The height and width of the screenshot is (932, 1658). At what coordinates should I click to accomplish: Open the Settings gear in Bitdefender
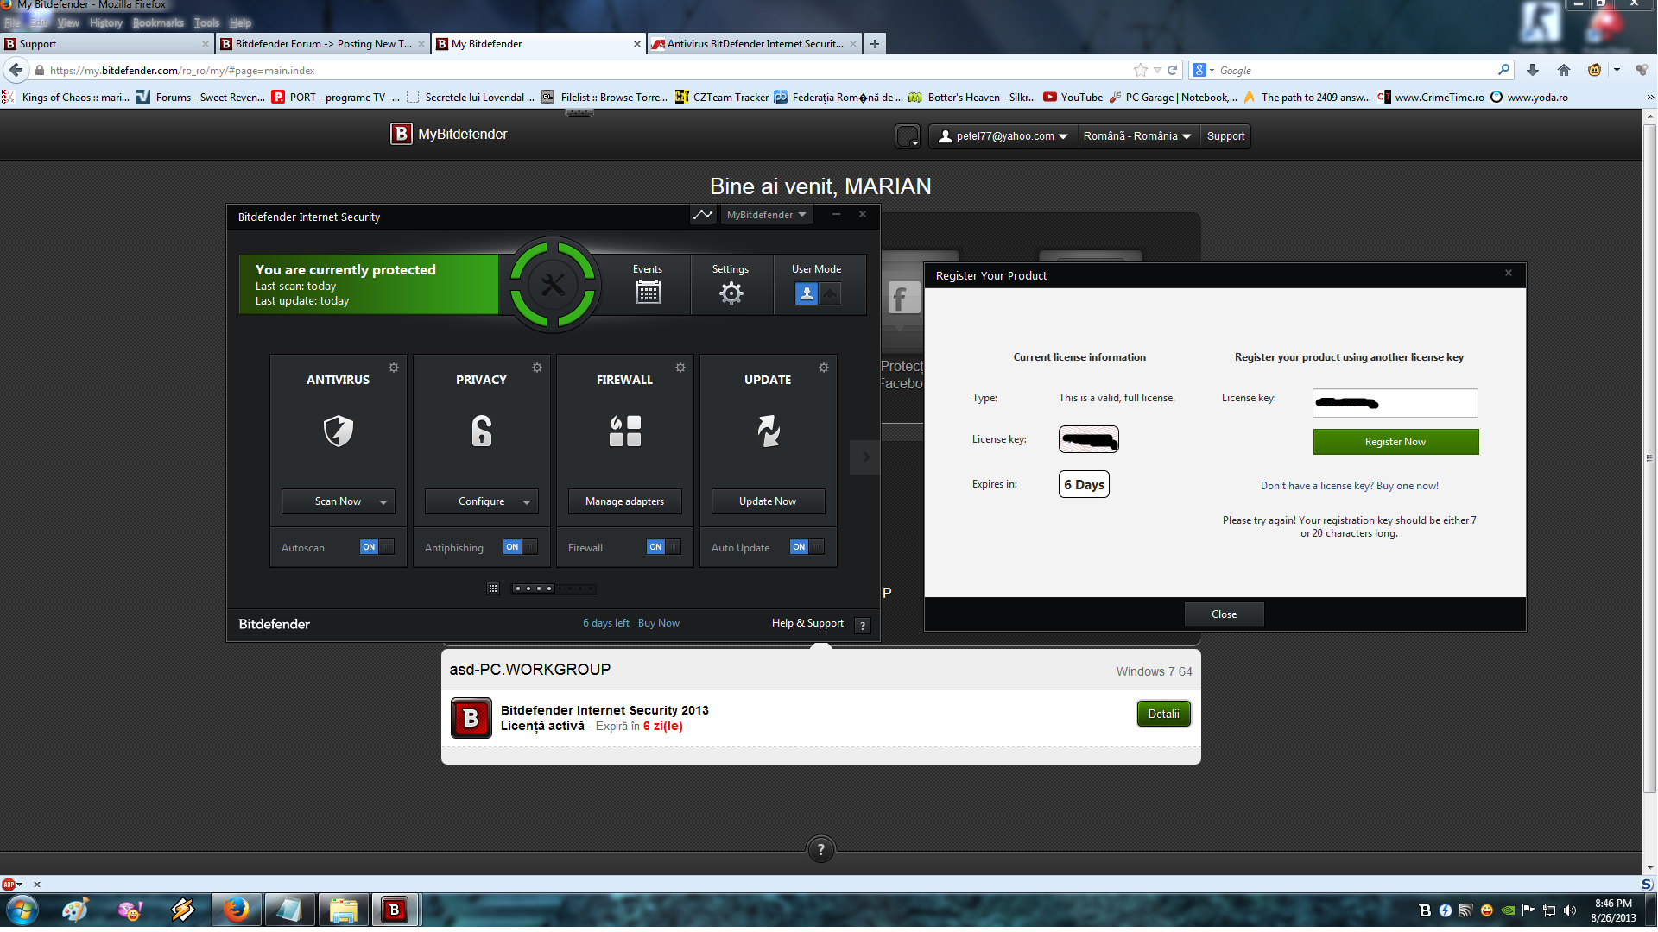click(x=731, y=293)
